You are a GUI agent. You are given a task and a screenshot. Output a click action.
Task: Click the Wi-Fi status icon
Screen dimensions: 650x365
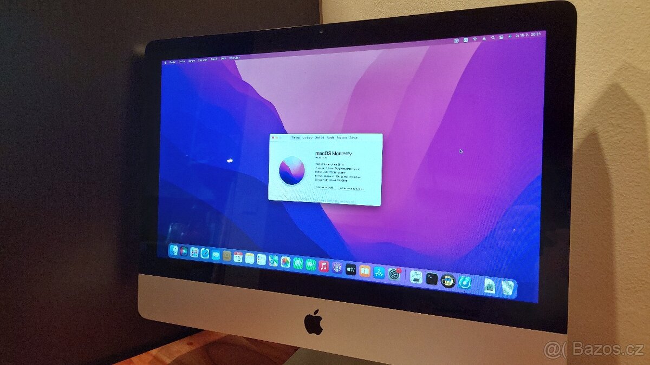pos(475,39)
